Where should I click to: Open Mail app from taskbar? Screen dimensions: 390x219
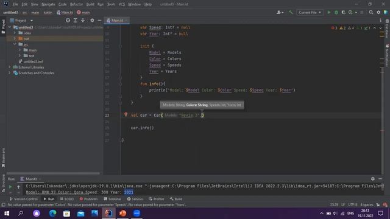point(80,214)
